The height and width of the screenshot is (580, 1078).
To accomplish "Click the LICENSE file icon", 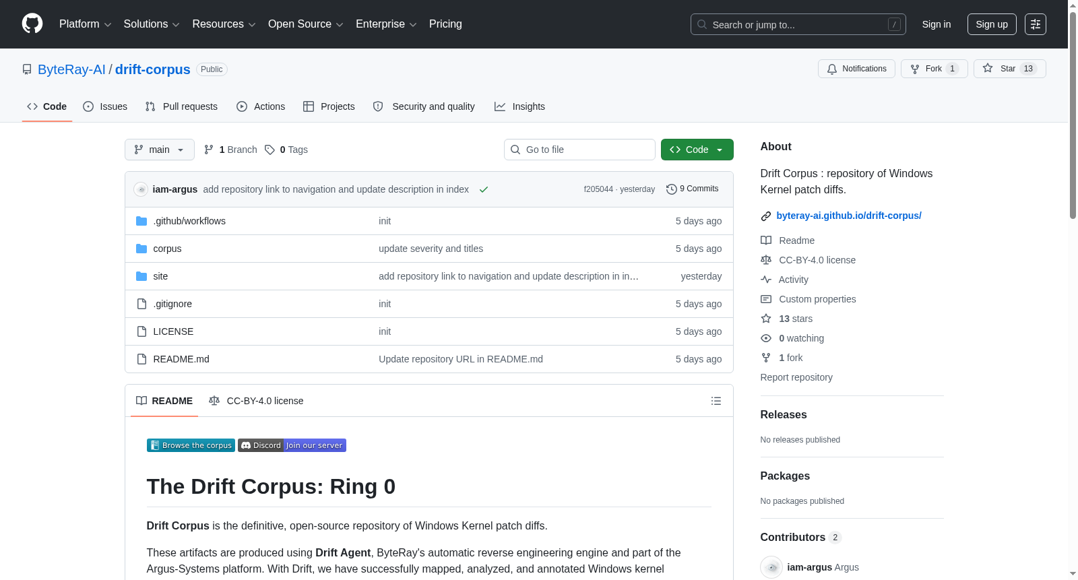I will (x=141, y=331).
